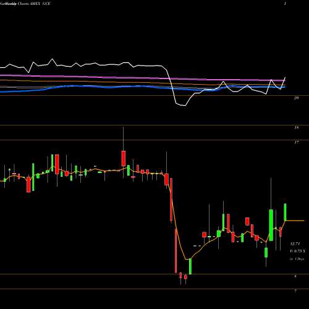The width and height of the screenshot is (309, 309).
Task: Click the price axis label 17
Action: click(296, 143)
